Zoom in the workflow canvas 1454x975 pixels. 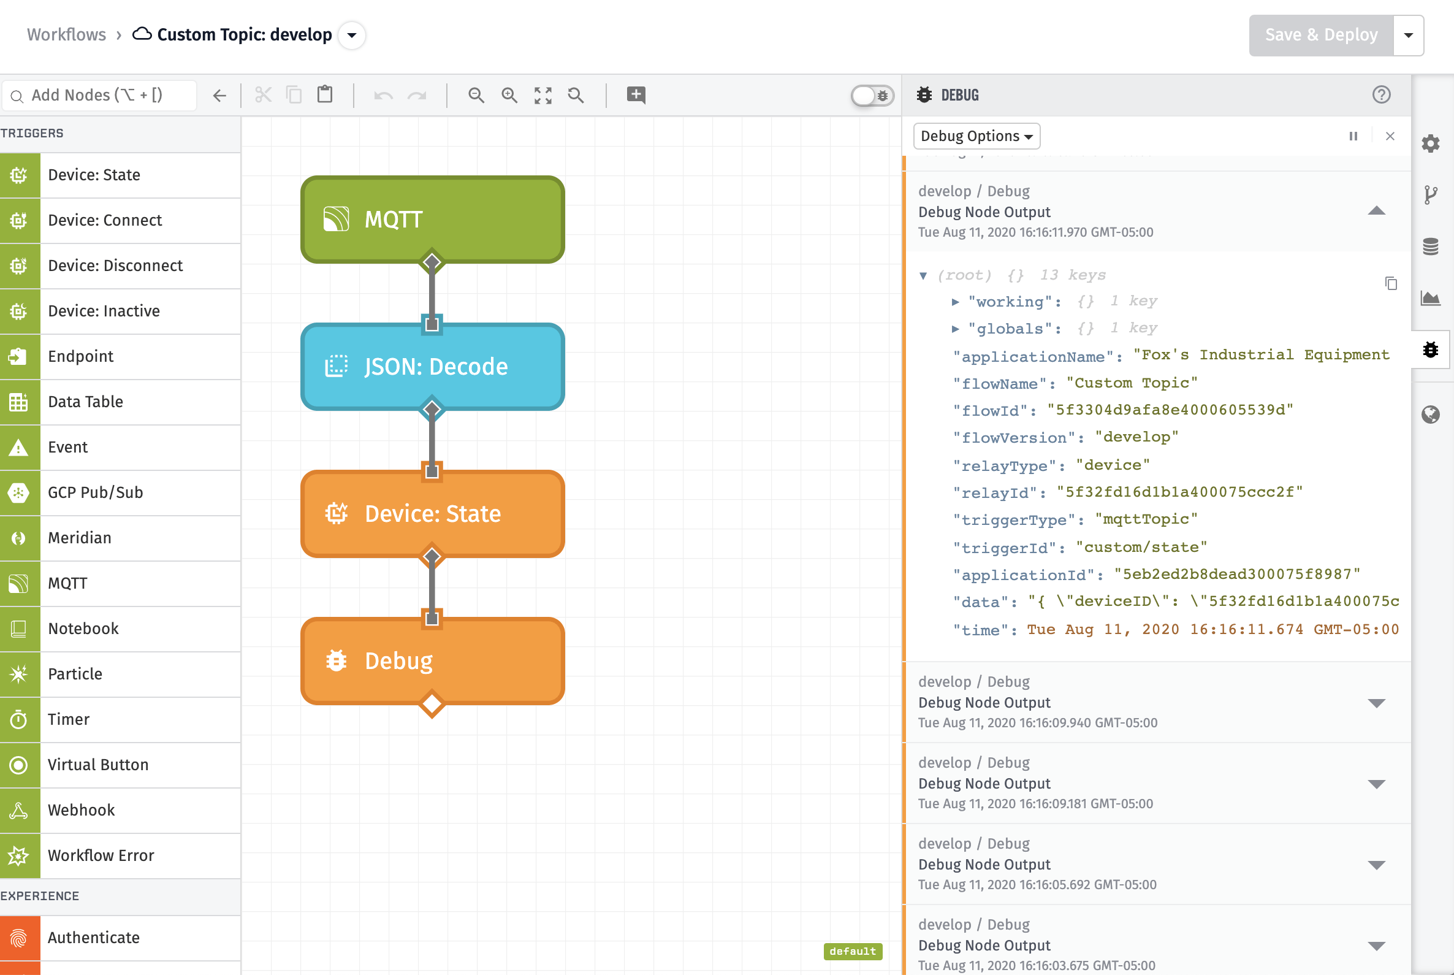pyautogui.click(x=510, y=95)
